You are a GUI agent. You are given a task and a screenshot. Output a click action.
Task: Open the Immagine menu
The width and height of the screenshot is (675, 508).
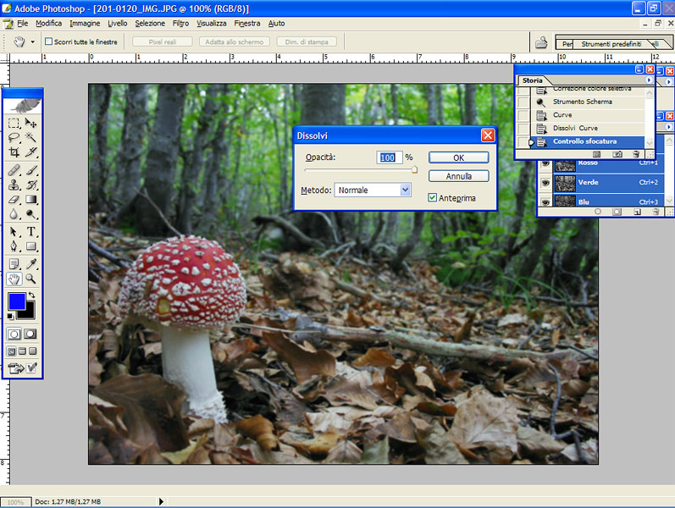85,23
